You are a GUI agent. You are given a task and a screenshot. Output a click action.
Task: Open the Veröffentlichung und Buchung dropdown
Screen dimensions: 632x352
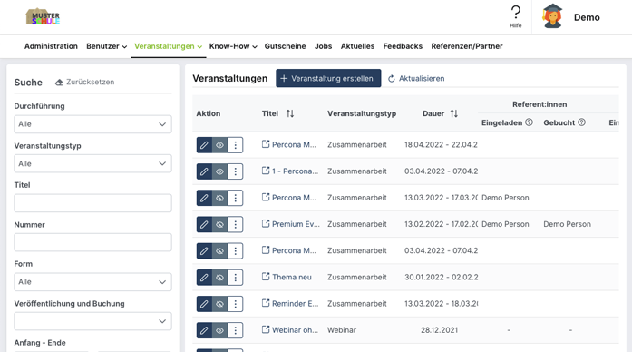pos(92,321)
